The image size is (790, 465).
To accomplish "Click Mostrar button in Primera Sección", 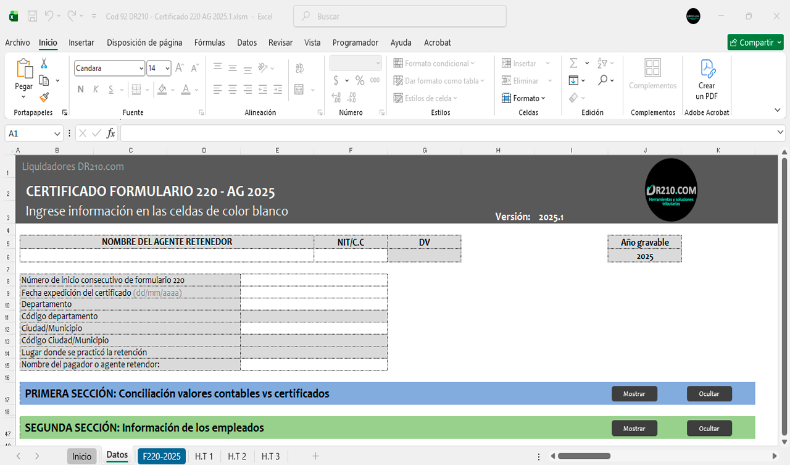I will [634, 394].
